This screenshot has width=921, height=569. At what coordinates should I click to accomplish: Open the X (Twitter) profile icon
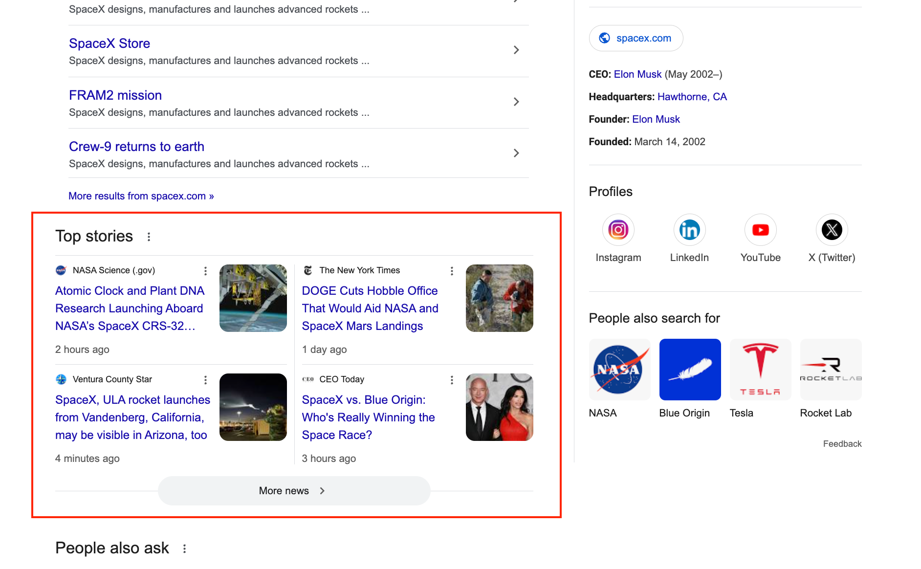[832, 230]
